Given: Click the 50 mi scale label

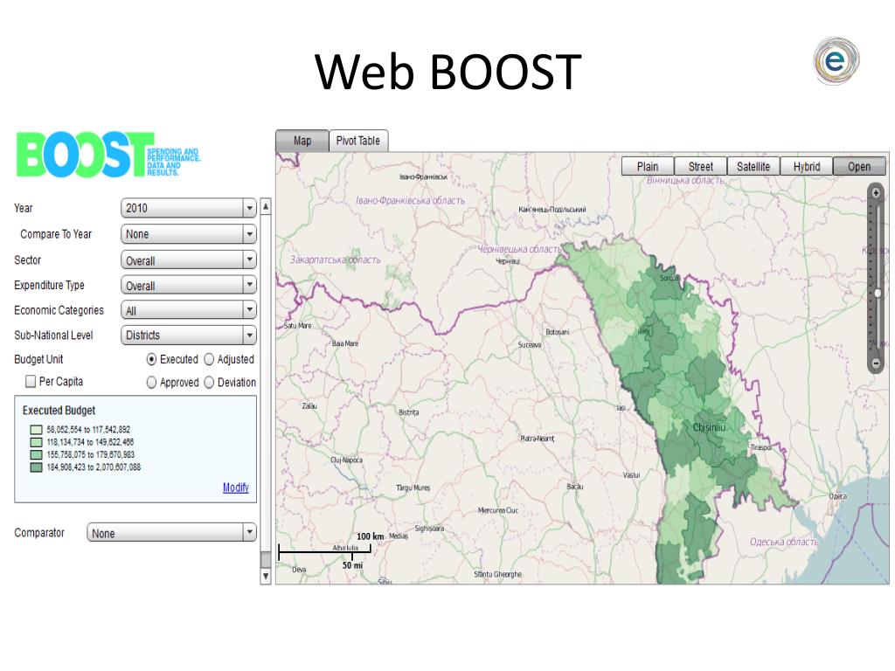Looking at the screenshot, I should [352, 565].
